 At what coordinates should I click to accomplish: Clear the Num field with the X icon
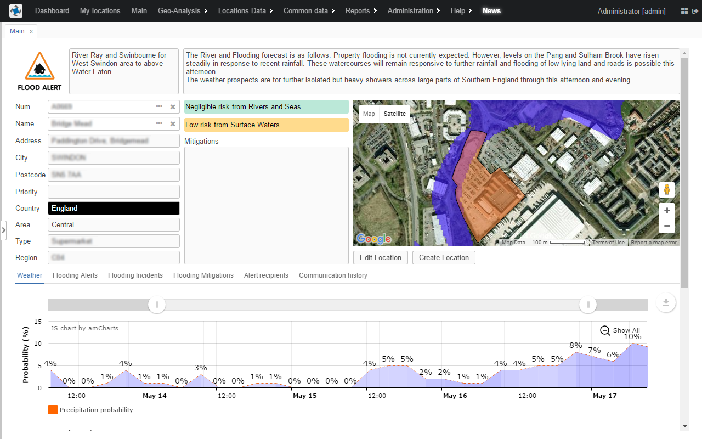[x=172, y=107]
